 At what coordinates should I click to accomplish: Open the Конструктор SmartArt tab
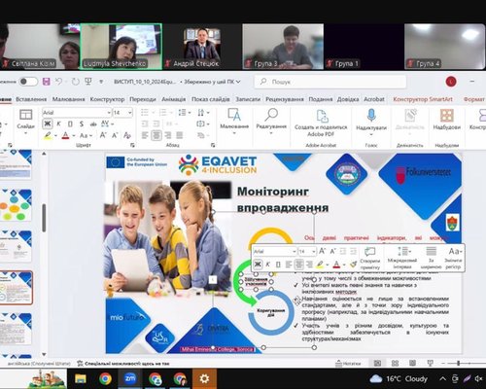[x=423, y=99]
